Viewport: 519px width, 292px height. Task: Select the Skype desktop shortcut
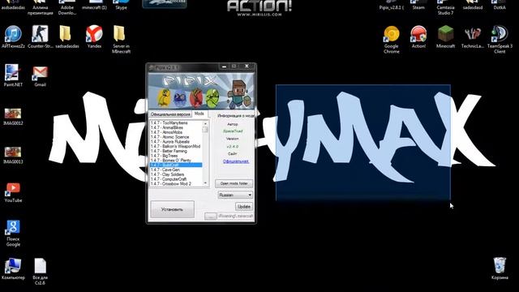click(x=121, y=5)
